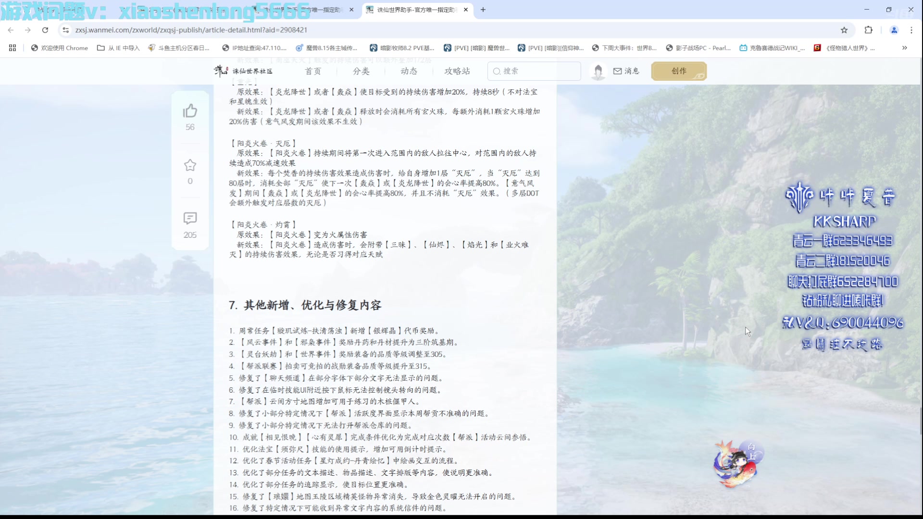Open comments with the speech bubble icon
923x519 pixels.
[190, 219]
